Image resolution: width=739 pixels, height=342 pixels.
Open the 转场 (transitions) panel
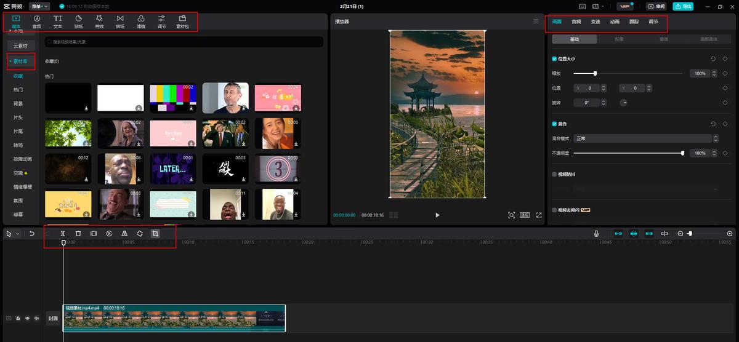(x=120, y=22)
